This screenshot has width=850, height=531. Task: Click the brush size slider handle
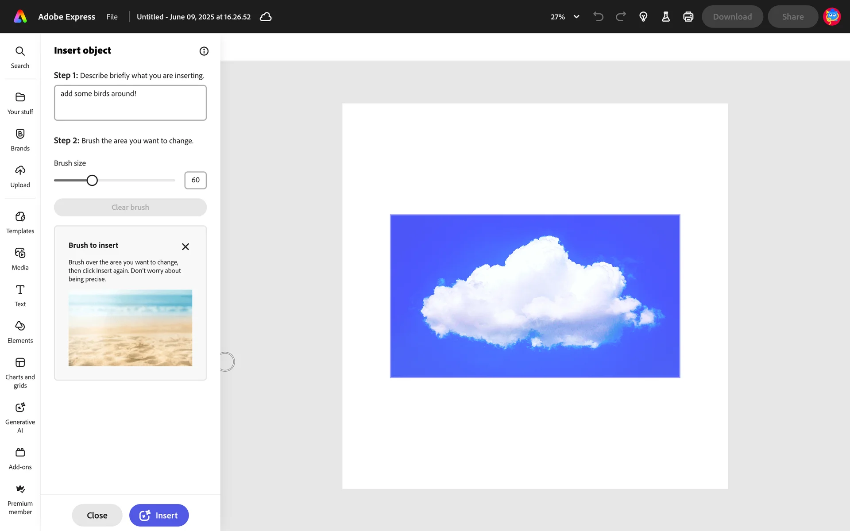click(x=92, y=180)
